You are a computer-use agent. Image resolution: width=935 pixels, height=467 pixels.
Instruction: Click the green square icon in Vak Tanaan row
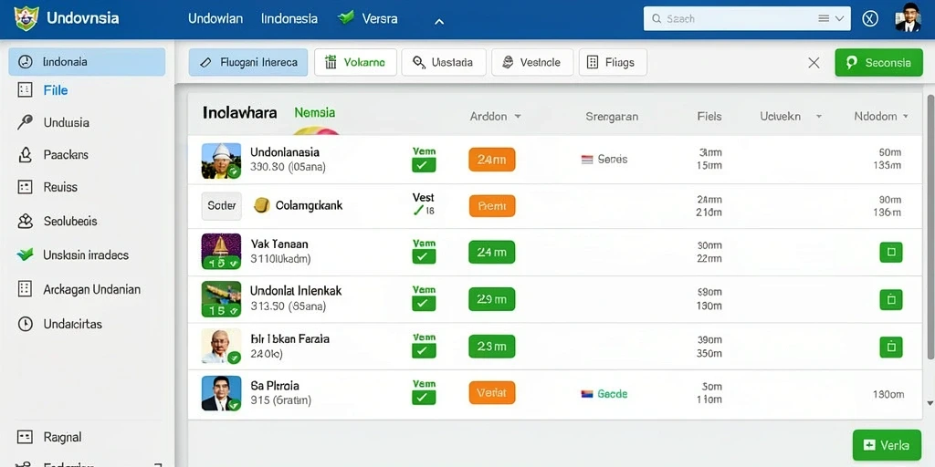[x=891, y=252]
